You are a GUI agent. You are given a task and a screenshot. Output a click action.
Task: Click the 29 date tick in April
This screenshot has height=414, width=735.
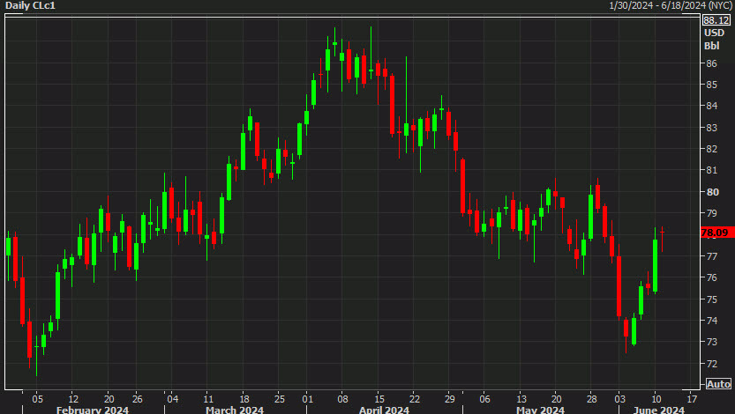(449, 399)
